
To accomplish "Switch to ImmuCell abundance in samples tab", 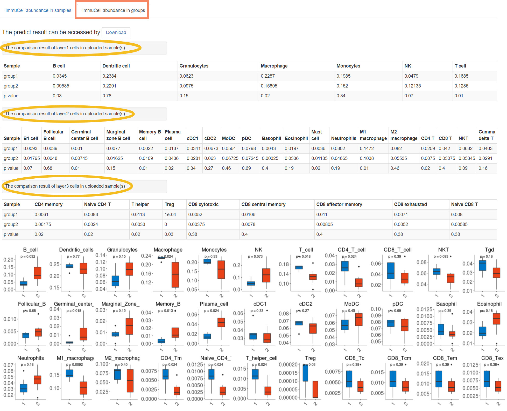I will [38, 10].
